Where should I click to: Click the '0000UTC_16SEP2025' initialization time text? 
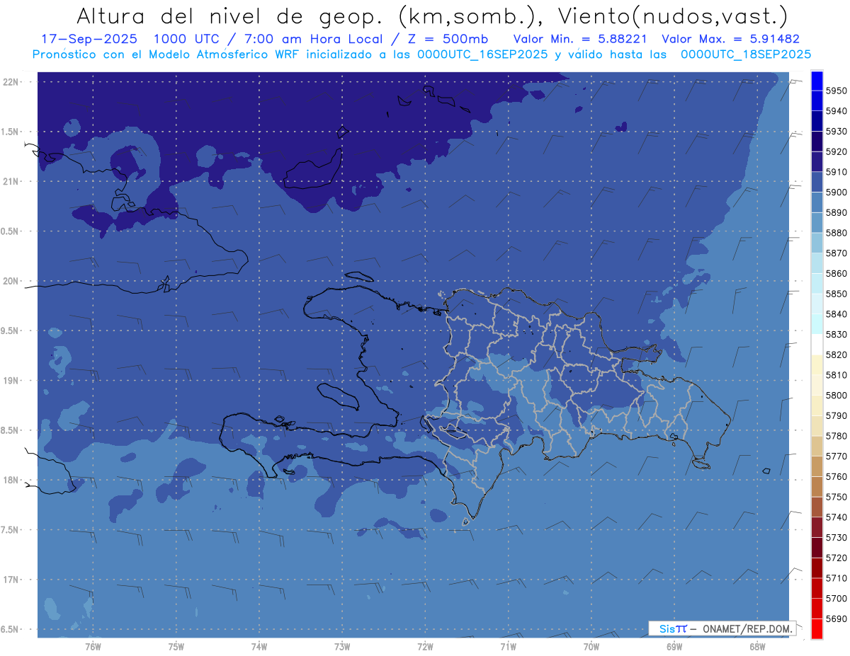pyautogui.click(x=482, y=54)
